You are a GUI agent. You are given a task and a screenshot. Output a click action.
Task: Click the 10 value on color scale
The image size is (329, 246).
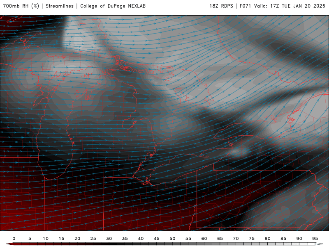[46, 239]
